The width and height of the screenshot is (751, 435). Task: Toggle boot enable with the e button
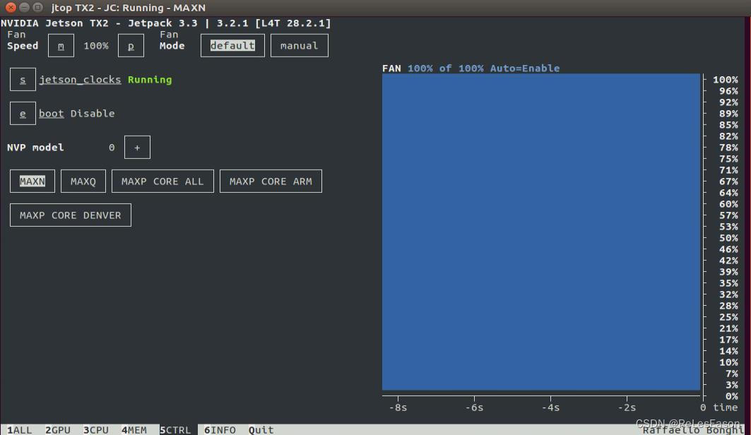pyautogui.click(x=23, y=114)
